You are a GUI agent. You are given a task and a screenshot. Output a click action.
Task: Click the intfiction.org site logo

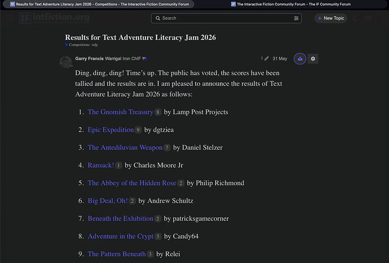click(55, 18)
